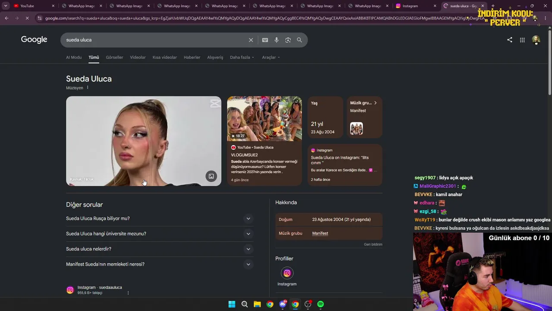Open Windows Start menu
Screen dimensions: 552x311
[232, 304]
